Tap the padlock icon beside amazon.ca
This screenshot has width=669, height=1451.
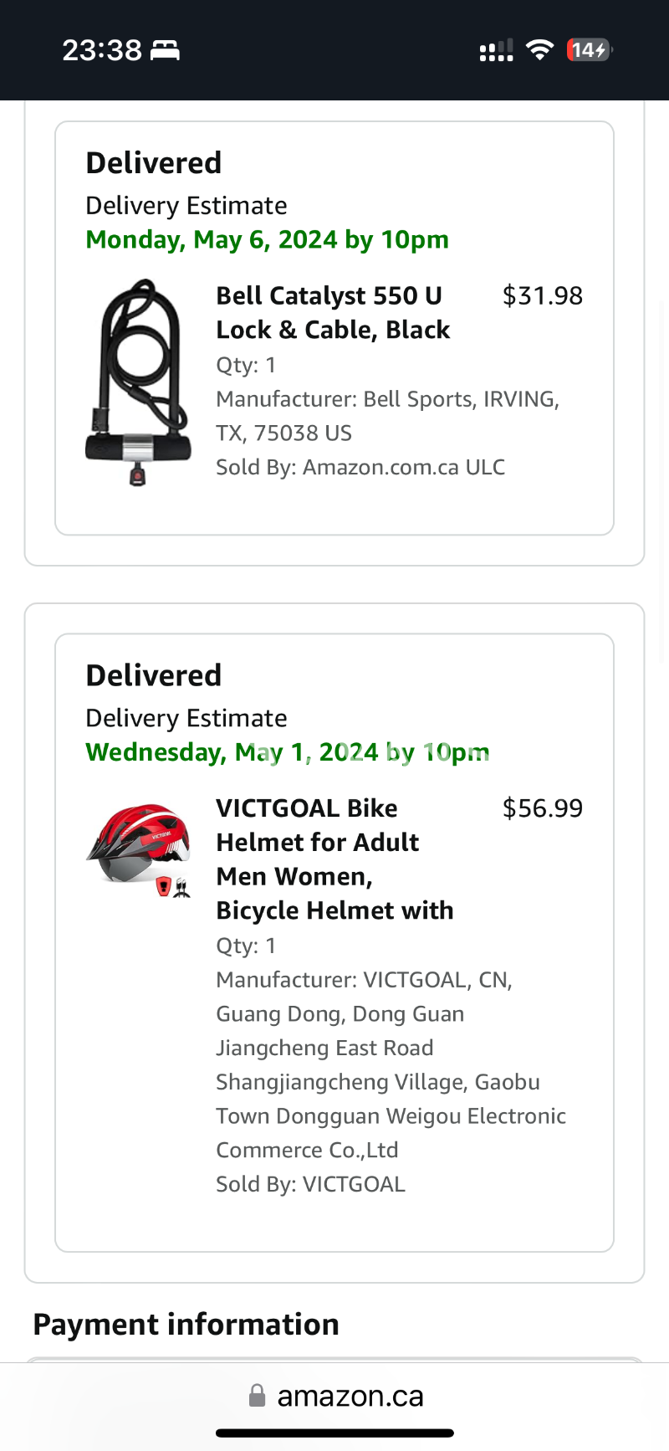(x=258, y=1395)
